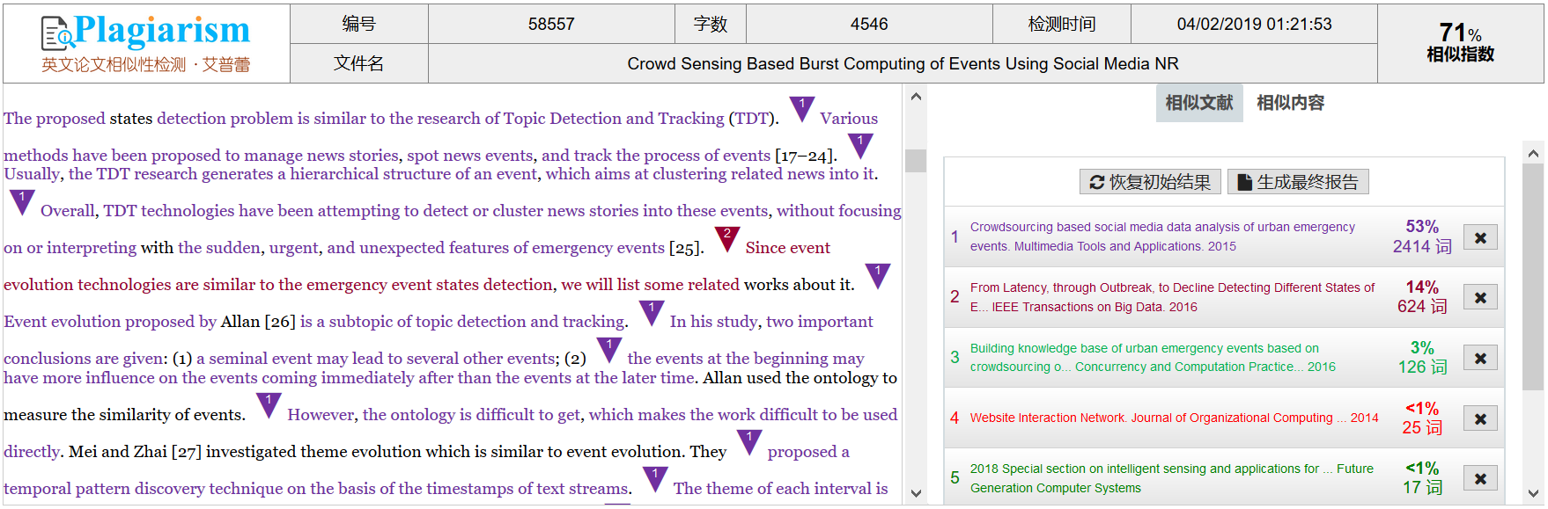Click document pane scrollbar up arrow

click(x=916, y=97)
